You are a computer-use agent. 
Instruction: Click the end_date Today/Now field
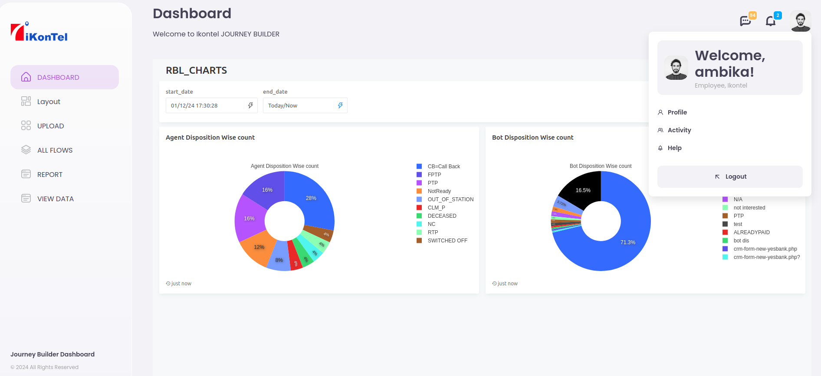tap(305, 105)
